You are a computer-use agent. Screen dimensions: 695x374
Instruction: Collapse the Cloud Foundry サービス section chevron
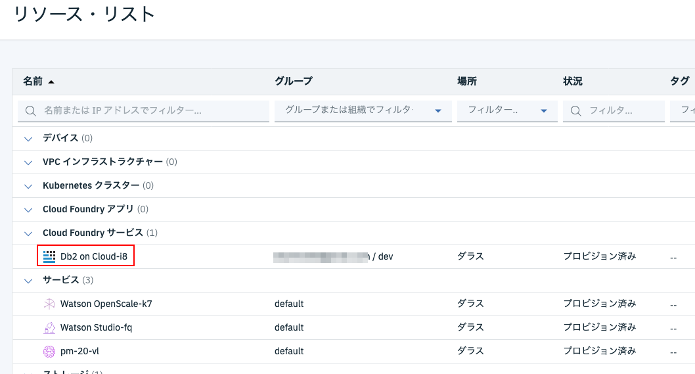[28, 234]
